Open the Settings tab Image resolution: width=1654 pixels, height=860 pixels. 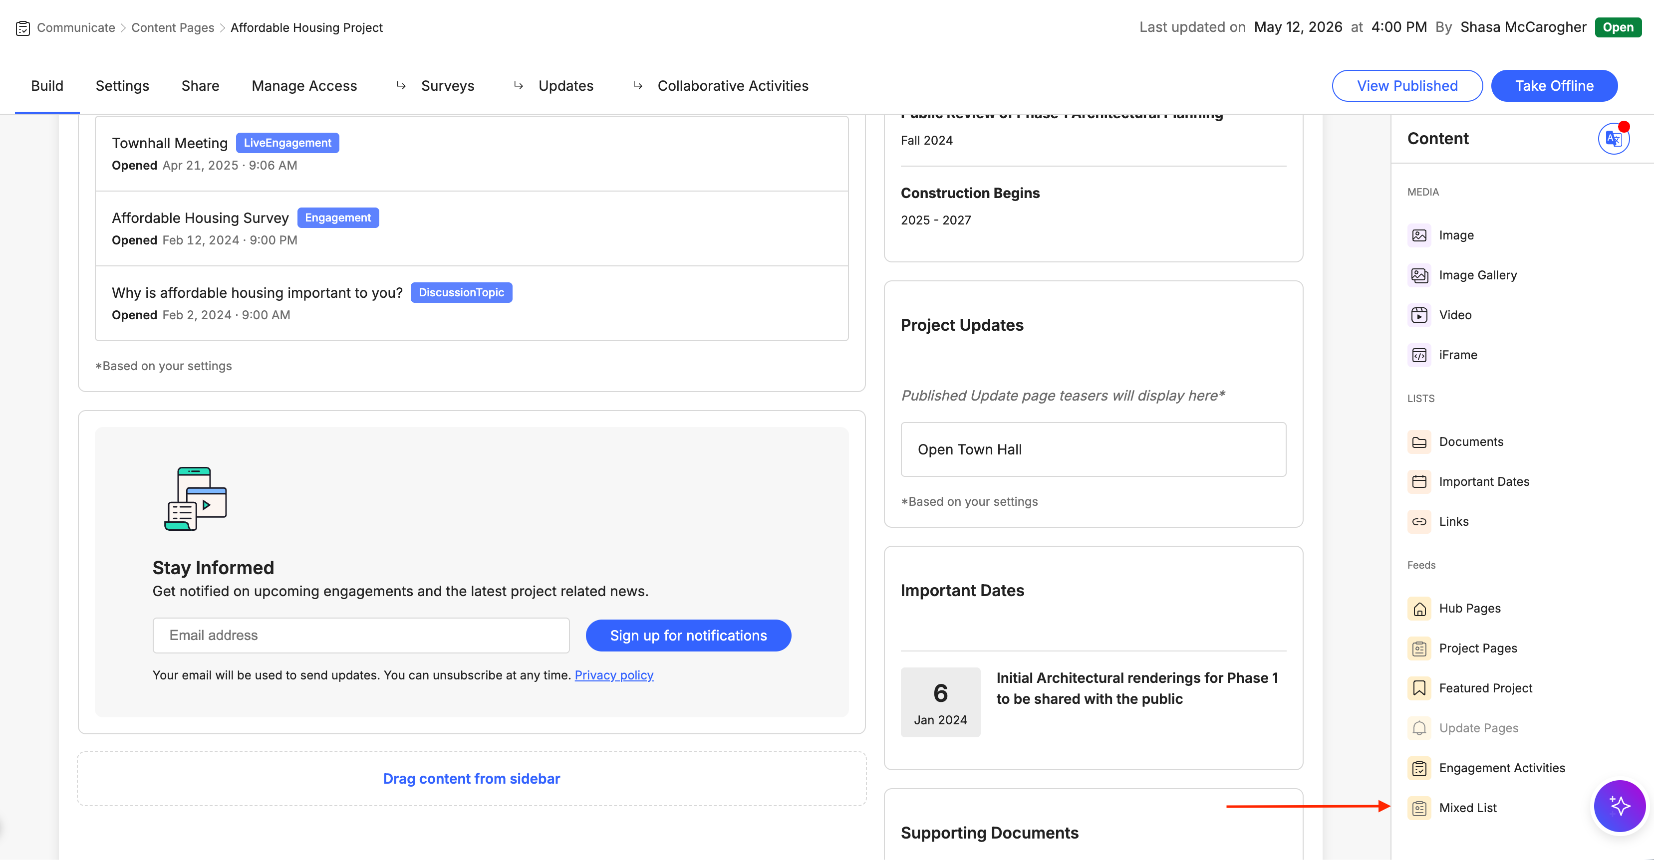coord(122,86)
